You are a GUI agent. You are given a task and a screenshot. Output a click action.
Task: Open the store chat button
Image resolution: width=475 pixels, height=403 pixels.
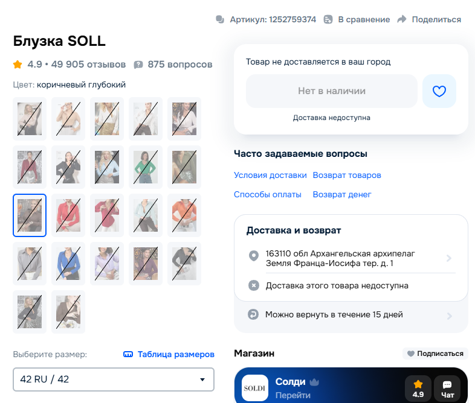447,389
